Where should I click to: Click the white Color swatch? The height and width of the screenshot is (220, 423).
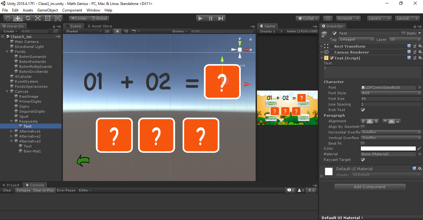click(388, 148)
